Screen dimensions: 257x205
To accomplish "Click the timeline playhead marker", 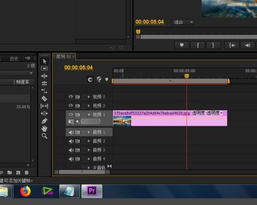I will click(x=187, y=76).
